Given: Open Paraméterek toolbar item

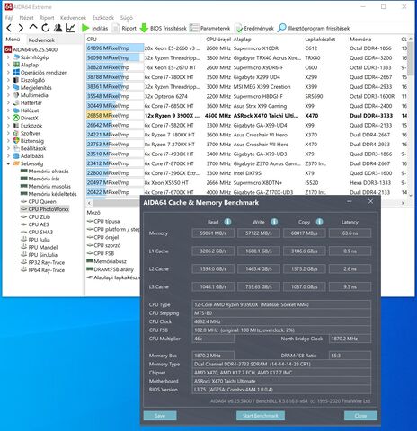Looking at the screenshot, I should [209, 28].
